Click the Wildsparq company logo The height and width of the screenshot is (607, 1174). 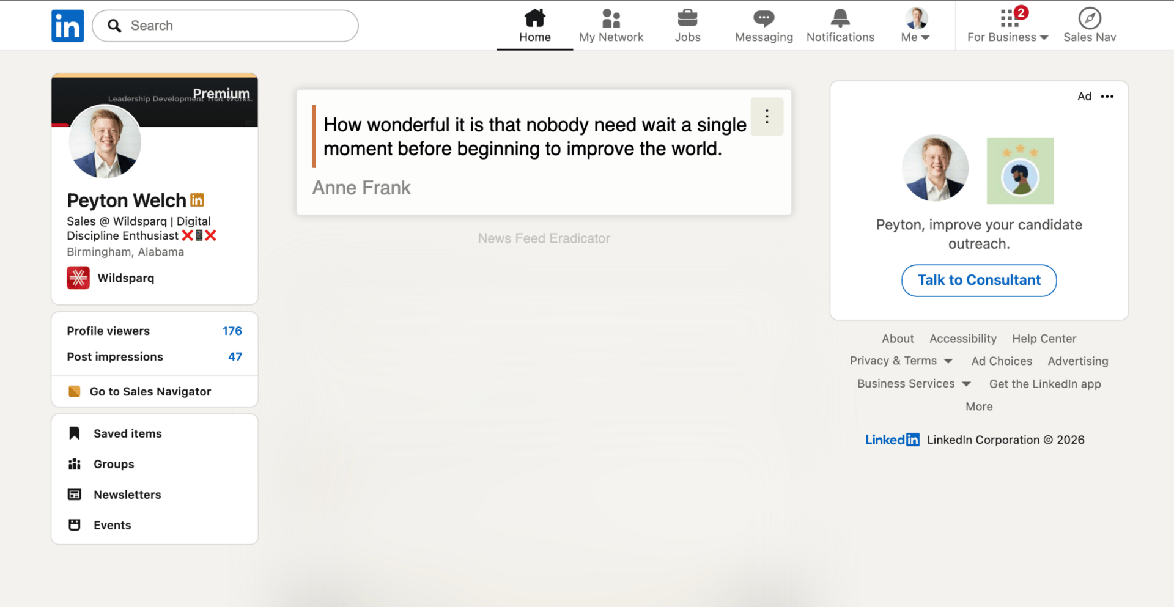point(78,278)
